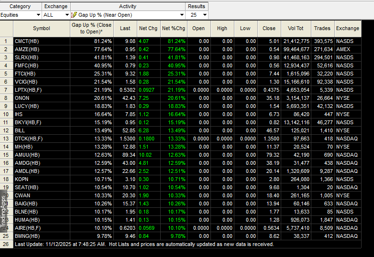Click the 0.0569 net change cell
The height and width of the screenshot is (257, 374).
pyautogui.click(x=149, y=228)
